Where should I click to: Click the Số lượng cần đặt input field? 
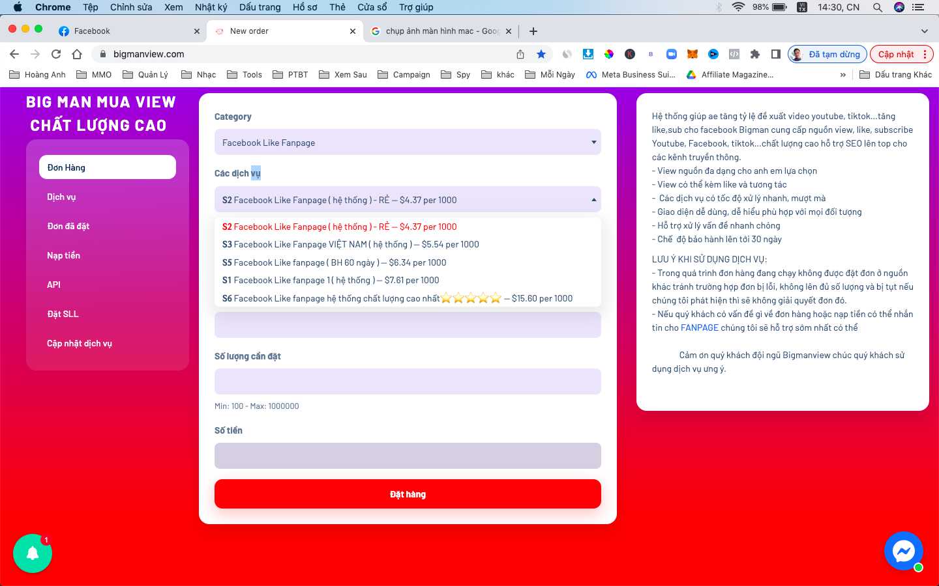pos(408,382)
